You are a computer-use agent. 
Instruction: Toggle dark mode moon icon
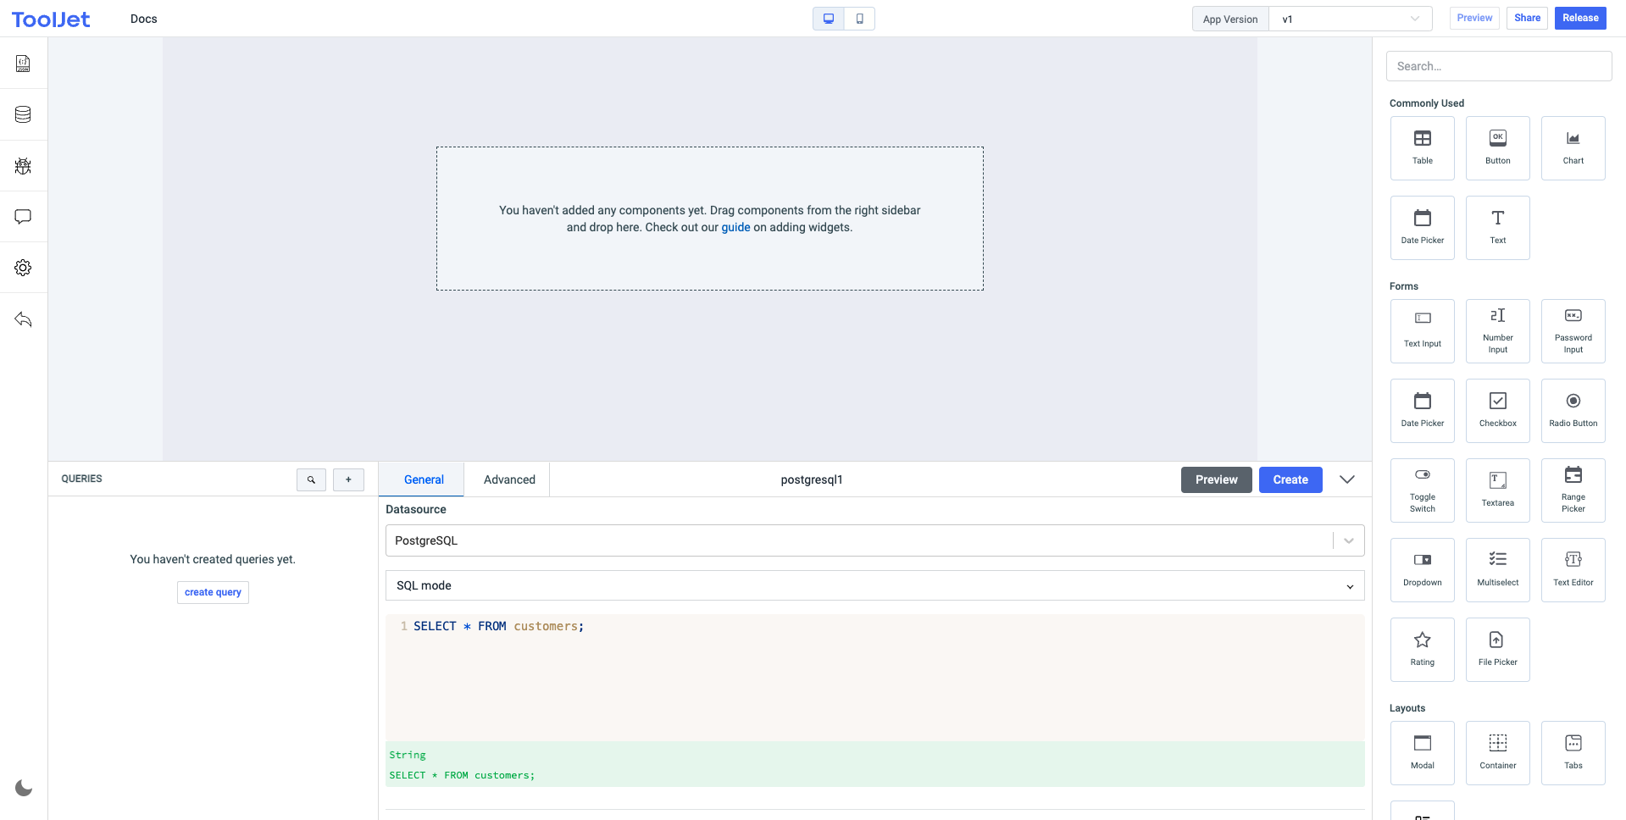click(x=24, y=788)
